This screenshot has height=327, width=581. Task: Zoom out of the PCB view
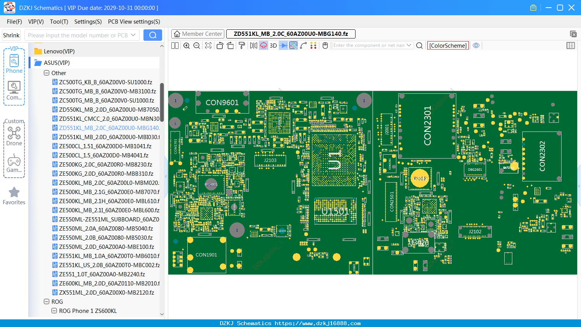(197, 45)
